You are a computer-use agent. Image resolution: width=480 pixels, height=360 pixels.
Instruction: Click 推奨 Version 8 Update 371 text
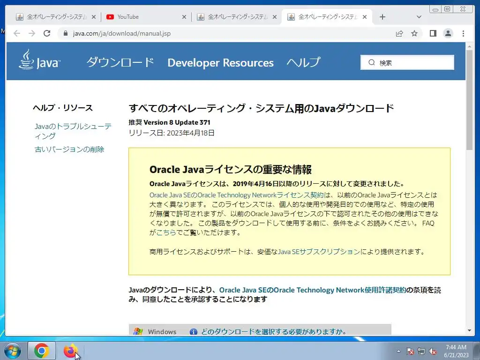(169, 122)
